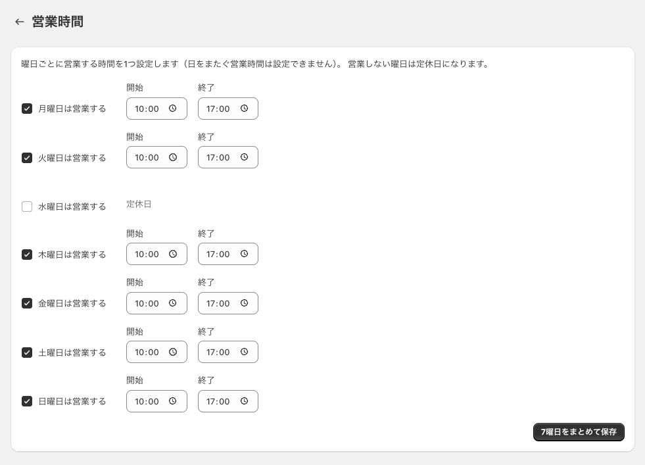Edit Friday end time 17:00 field
Screen dimensions: 645x465
click(228, 303)
